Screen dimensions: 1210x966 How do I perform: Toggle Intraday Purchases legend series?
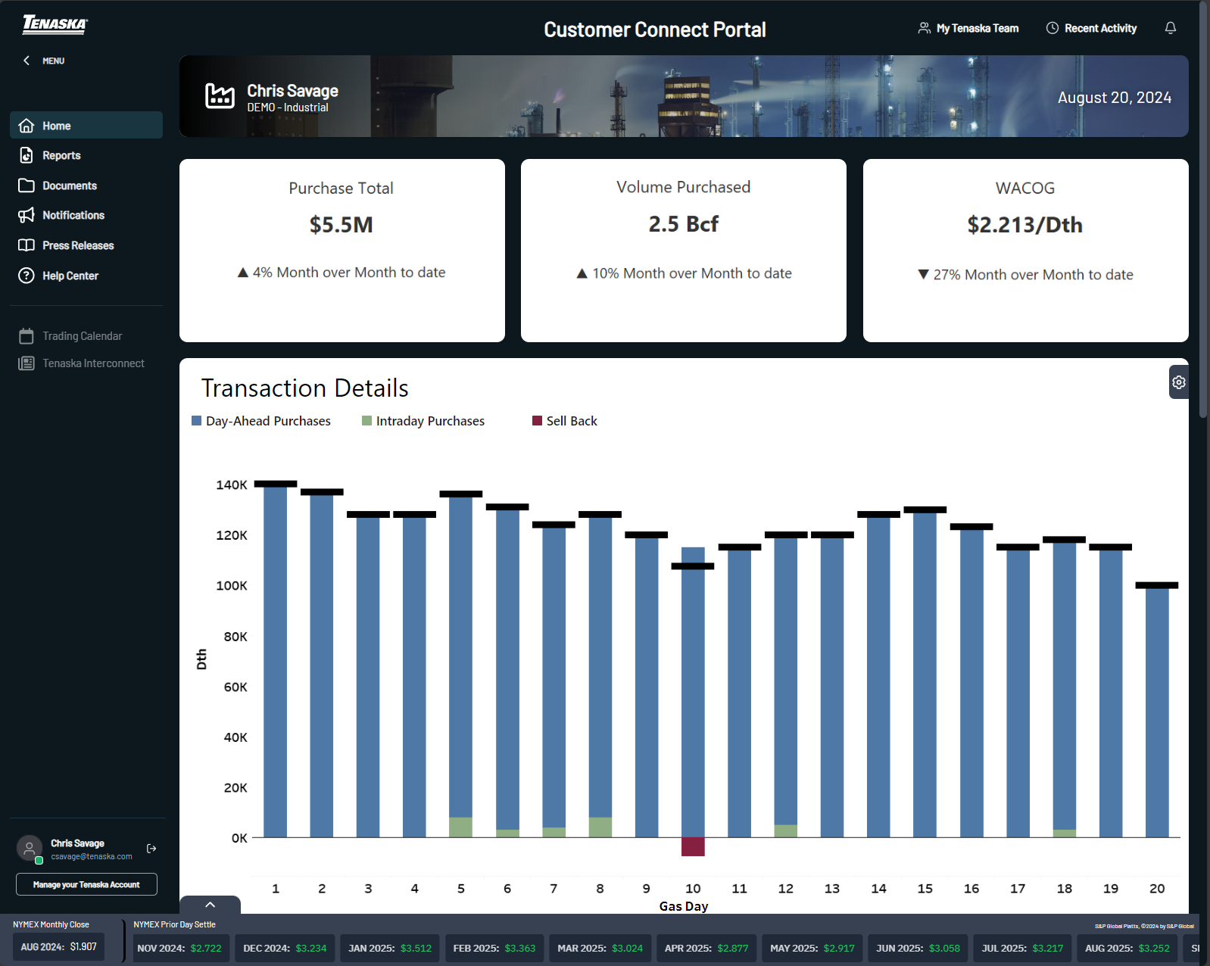pyautogui.click(x=423, y=421)
